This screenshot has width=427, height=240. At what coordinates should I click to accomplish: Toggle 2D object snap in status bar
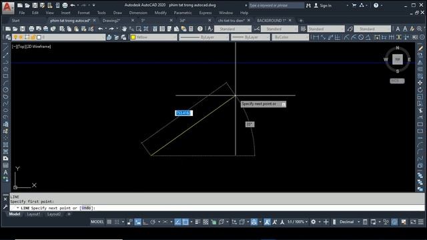185,222
